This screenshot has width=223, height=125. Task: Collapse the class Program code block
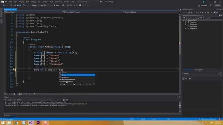(16, 39)
